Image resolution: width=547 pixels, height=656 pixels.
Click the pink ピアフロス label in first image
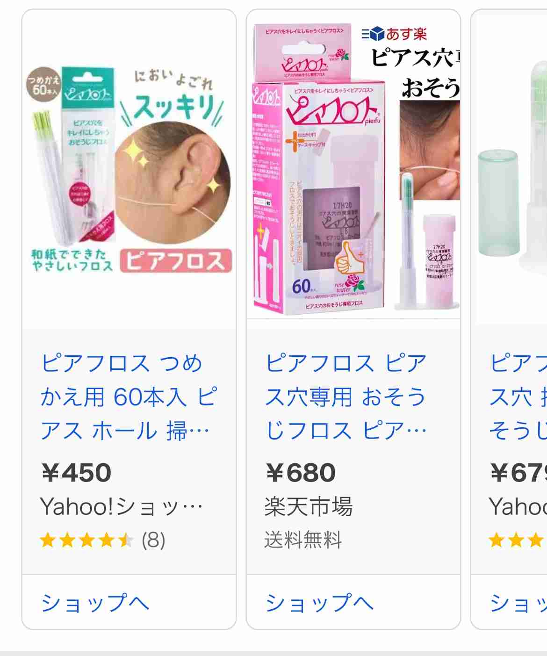[176, 261]
